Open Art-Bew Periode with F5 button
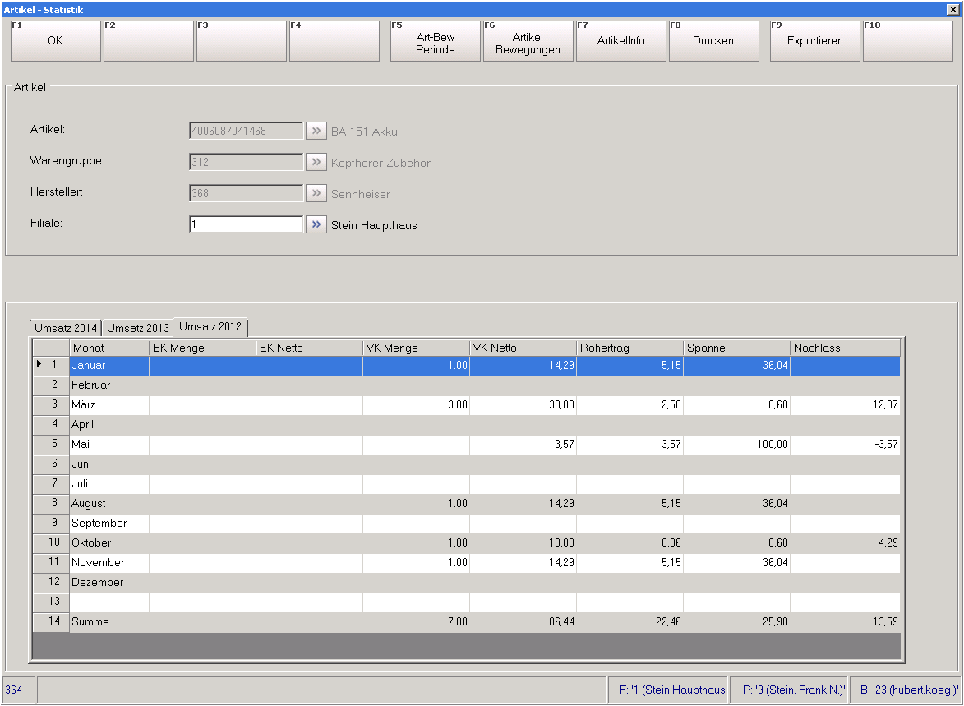 435,41
